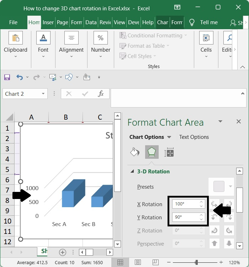
Task: Switch to Page Layout view
Action: pos(138,262)
